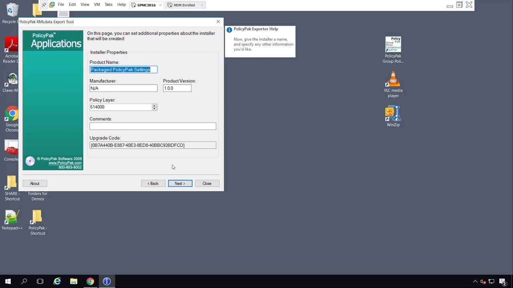Click the VMware logo toolbar icon
This screenshot has width=513, height=288.
(x=52, y=5)
